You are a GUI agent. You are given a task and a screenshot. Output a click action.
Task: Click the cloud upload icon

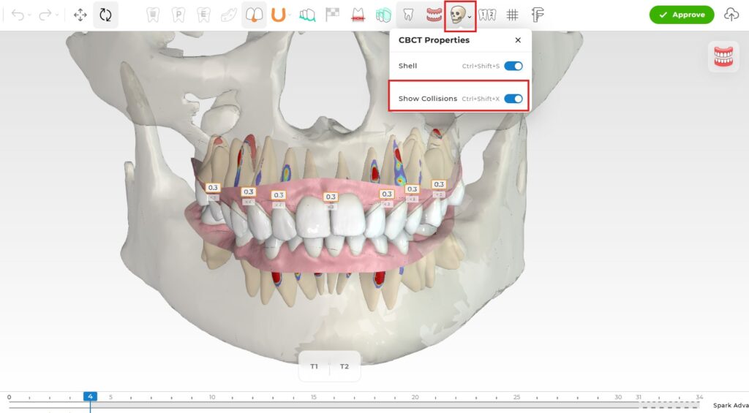pos(731,15)
